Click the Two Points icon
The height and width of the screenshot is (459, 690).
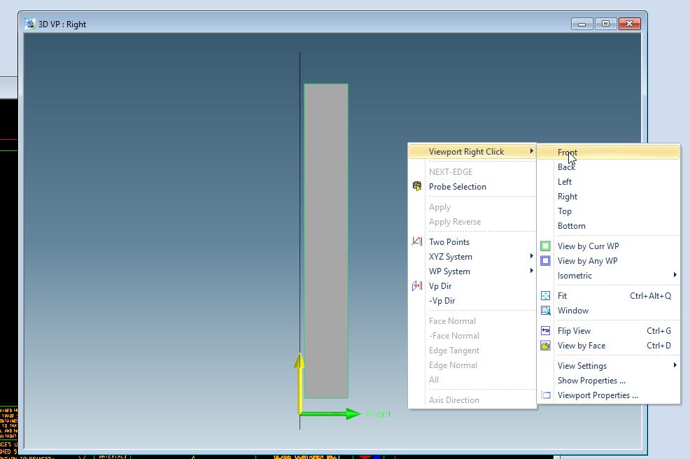coord(416,241)
